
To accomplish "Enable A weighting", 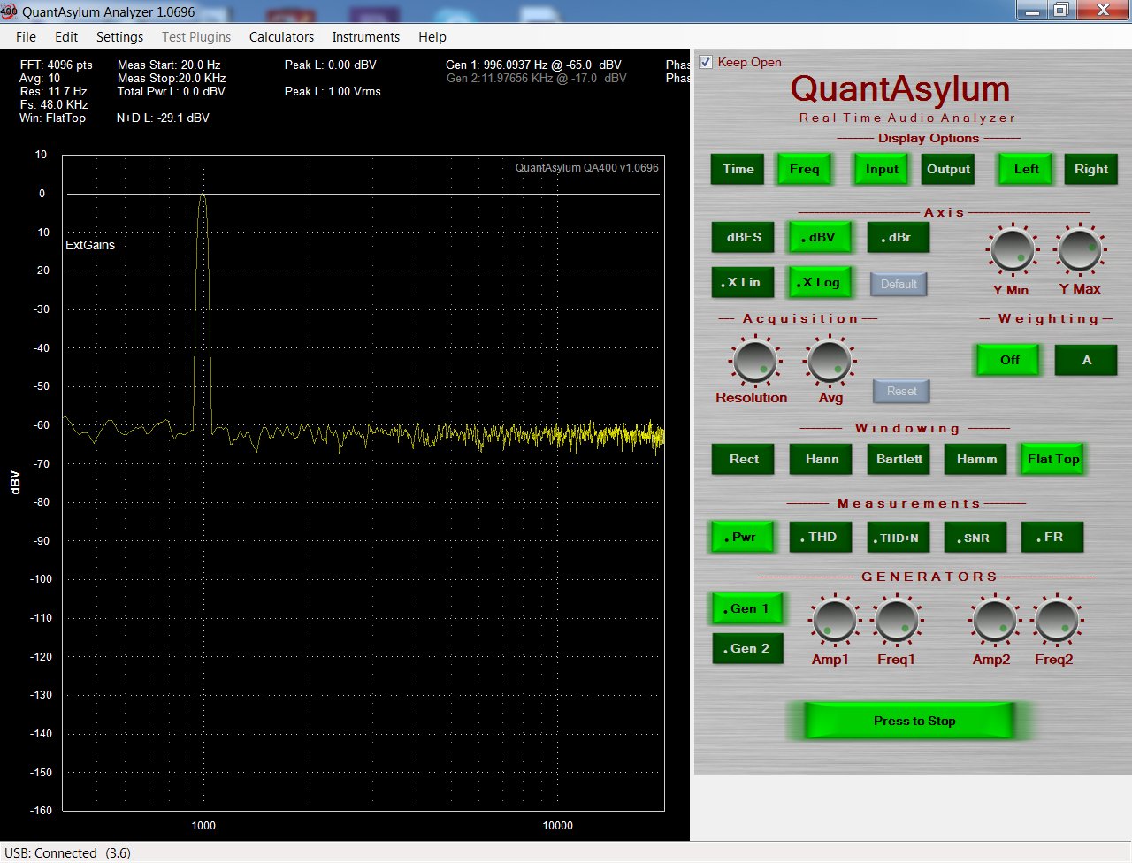I will coord(1086,361).
